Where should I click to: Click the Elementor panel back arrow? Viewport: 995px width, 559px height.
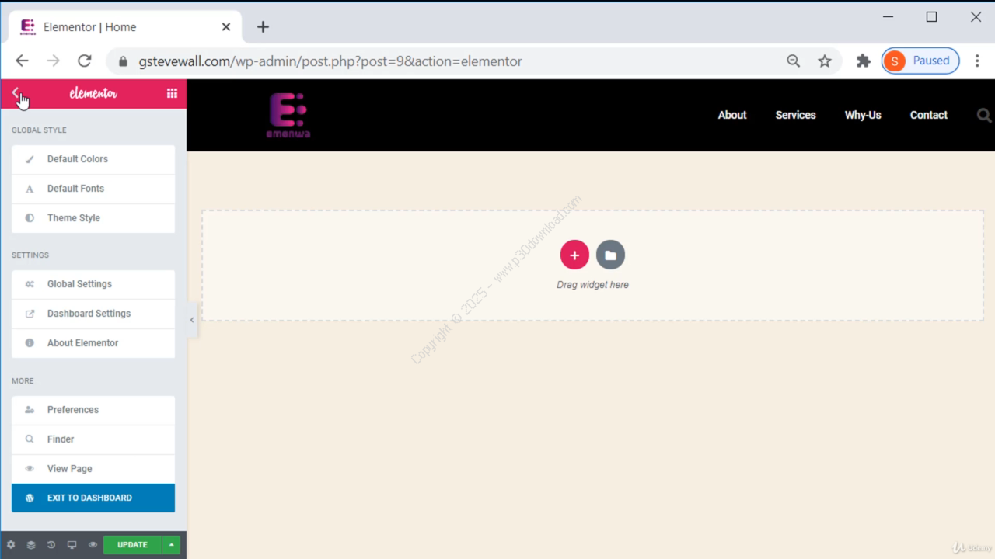(16, 93)
